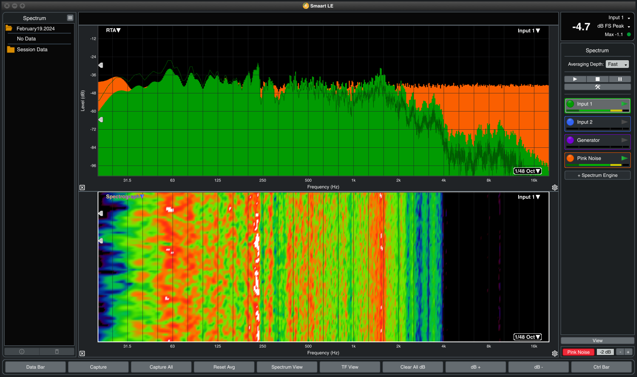637x377 pixels.
Task: Open Spectrograph settings gear
Action: 555,353
